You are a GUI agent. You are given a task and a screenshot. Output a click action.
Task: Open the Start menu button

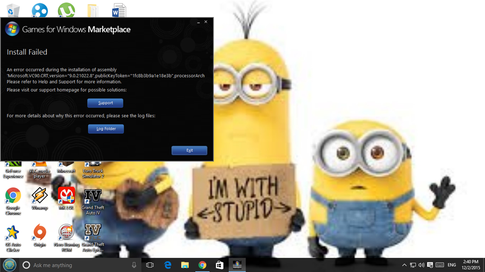(9, 265)
